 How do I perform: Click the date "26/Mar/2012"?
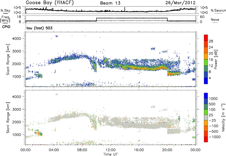tap(180, 3)
